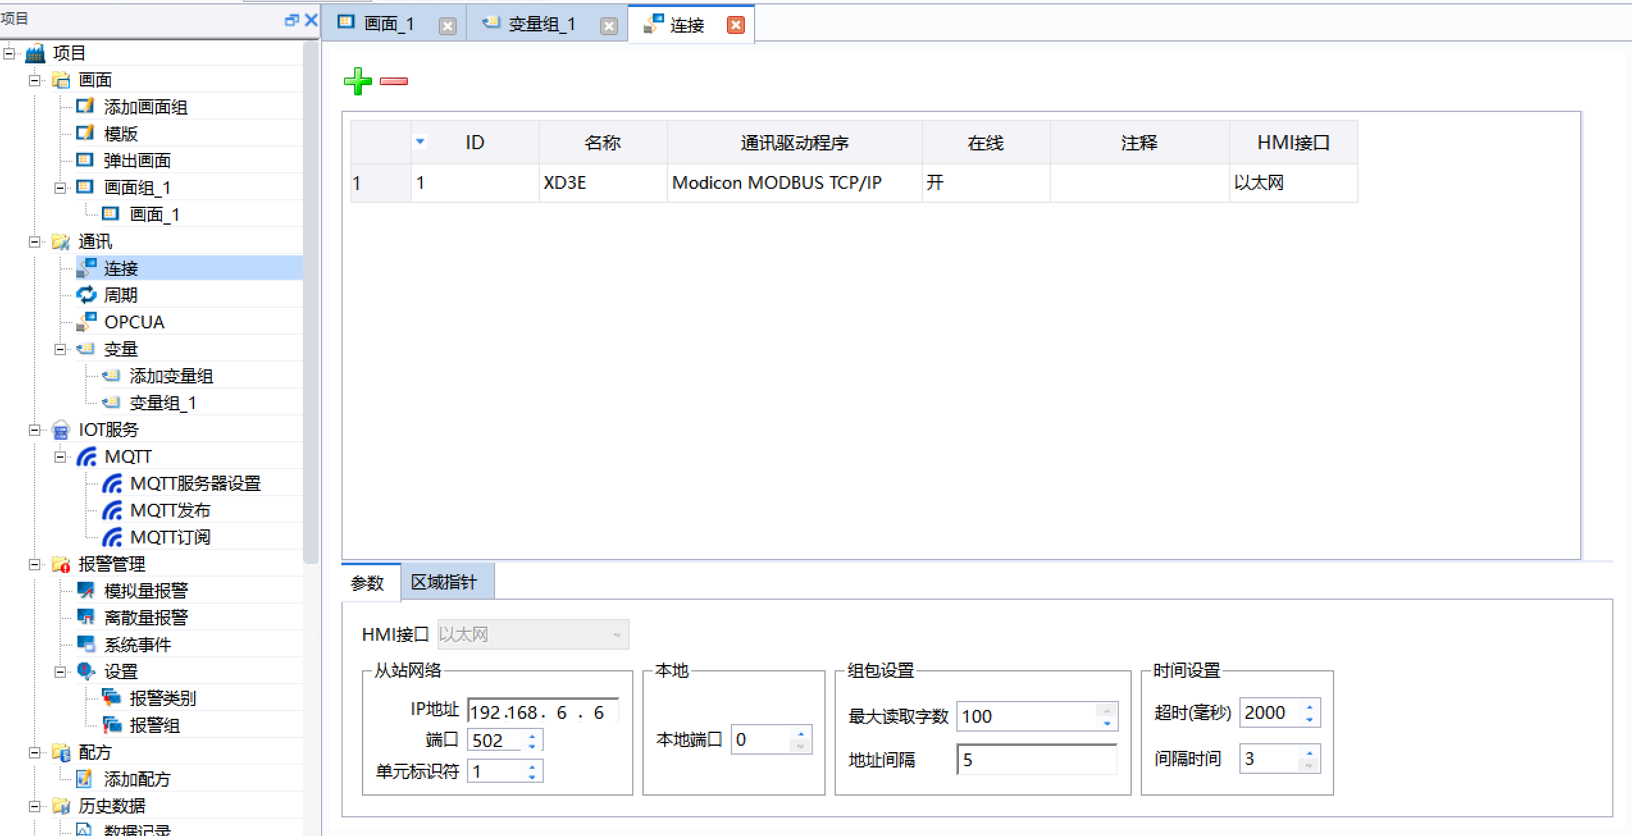Viewport: 1632px width, 836px height.
Task: Increase 本地端口 with up arrow
Action: point(801,734)
